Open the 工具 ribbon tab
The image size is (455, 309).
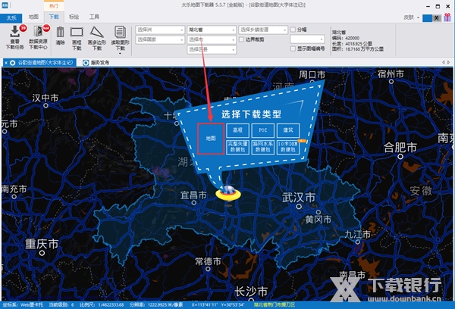tap(94, 17)
